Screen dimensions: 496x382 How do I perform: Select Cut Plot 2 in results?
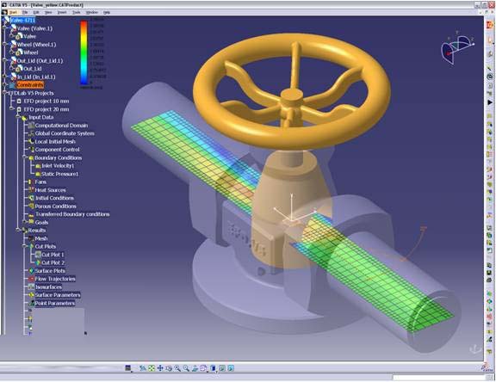[x=53, y=262]
